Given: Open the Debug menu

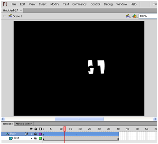Looking at the screenshot, I should pos(108,4).
